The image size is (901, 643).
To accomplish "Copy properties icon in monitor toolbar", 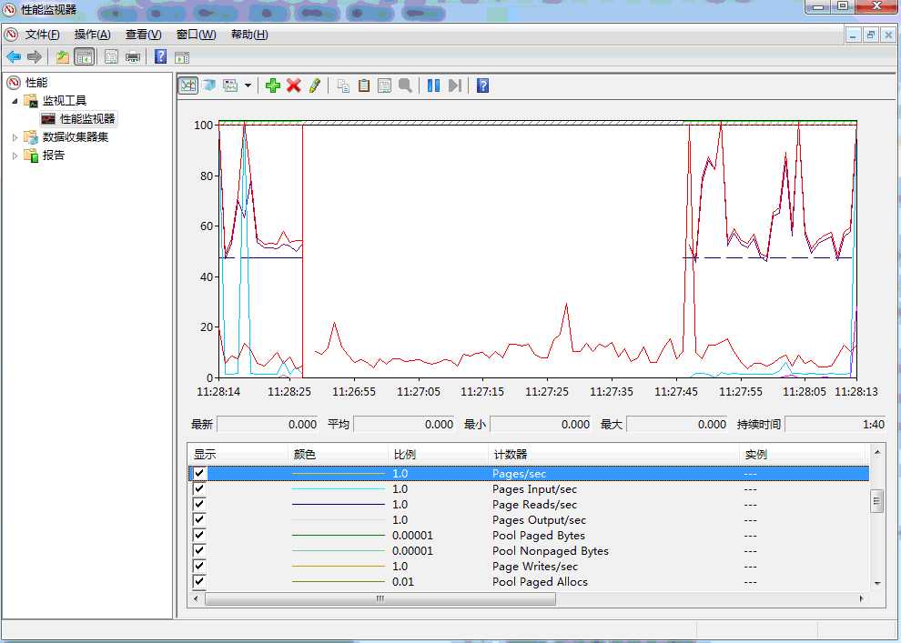I will [x=344, y=86].
